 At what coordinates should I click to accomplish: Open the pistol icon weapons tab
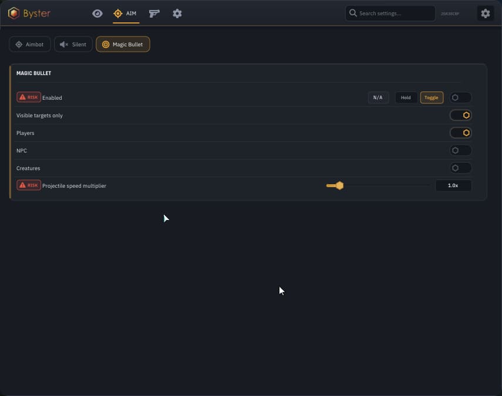[154, 13]
